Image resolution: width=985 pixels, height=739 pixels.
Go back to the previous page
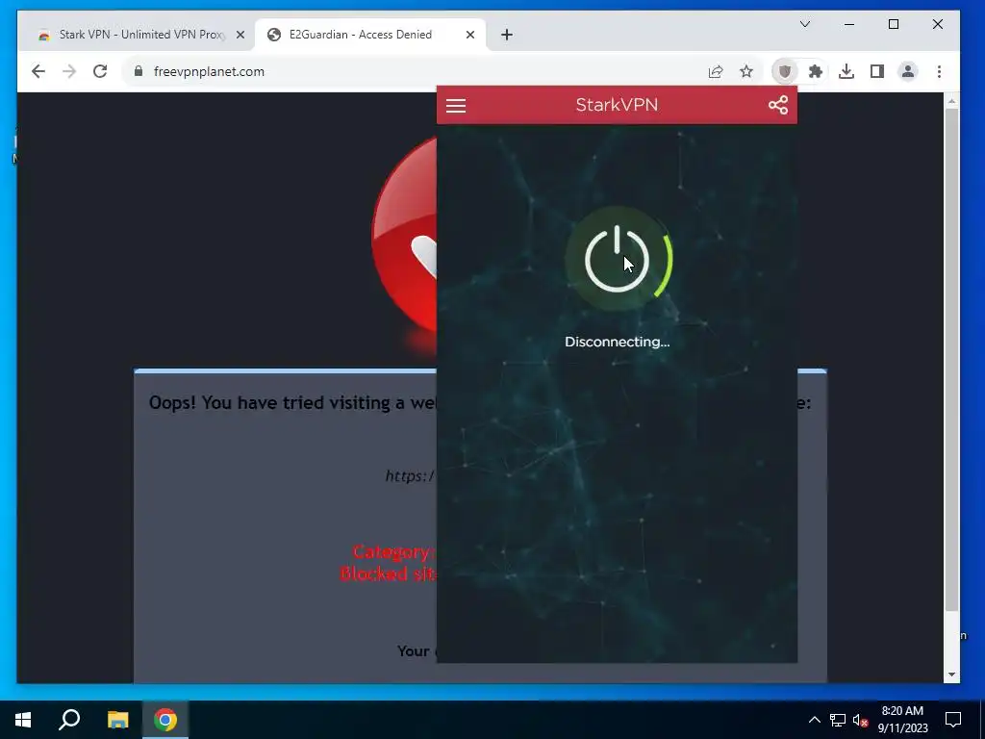[x=38, y=71]
